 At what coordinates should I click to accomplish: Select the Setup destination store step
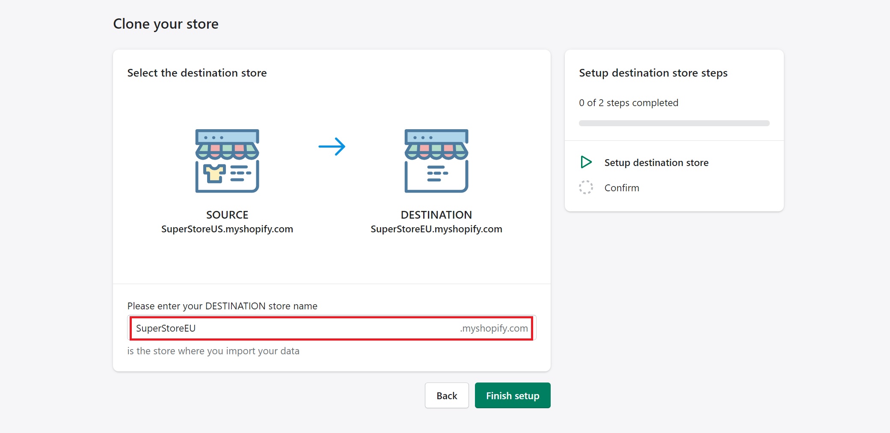(656, 163)
